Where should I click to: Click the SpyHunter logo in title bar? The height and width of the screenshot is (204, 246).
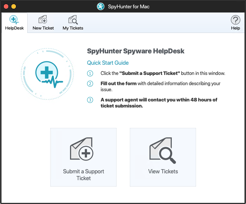click(100, 6)
